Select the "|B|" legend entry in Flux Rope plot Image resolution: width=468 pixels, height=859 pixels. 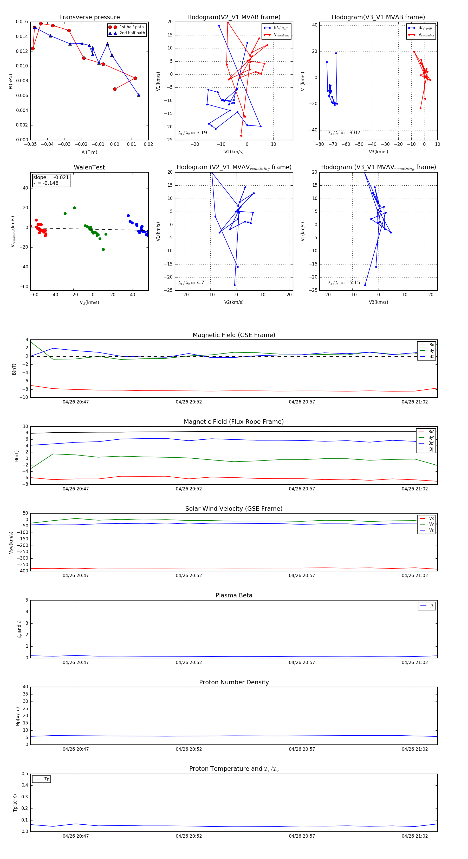(426, 449)
